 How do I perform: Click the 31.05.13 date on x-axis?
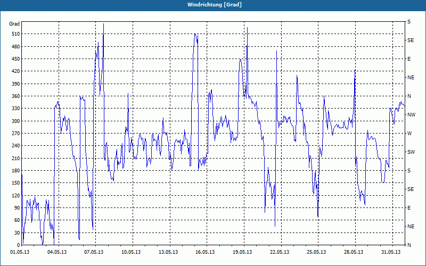coord(391,252)
